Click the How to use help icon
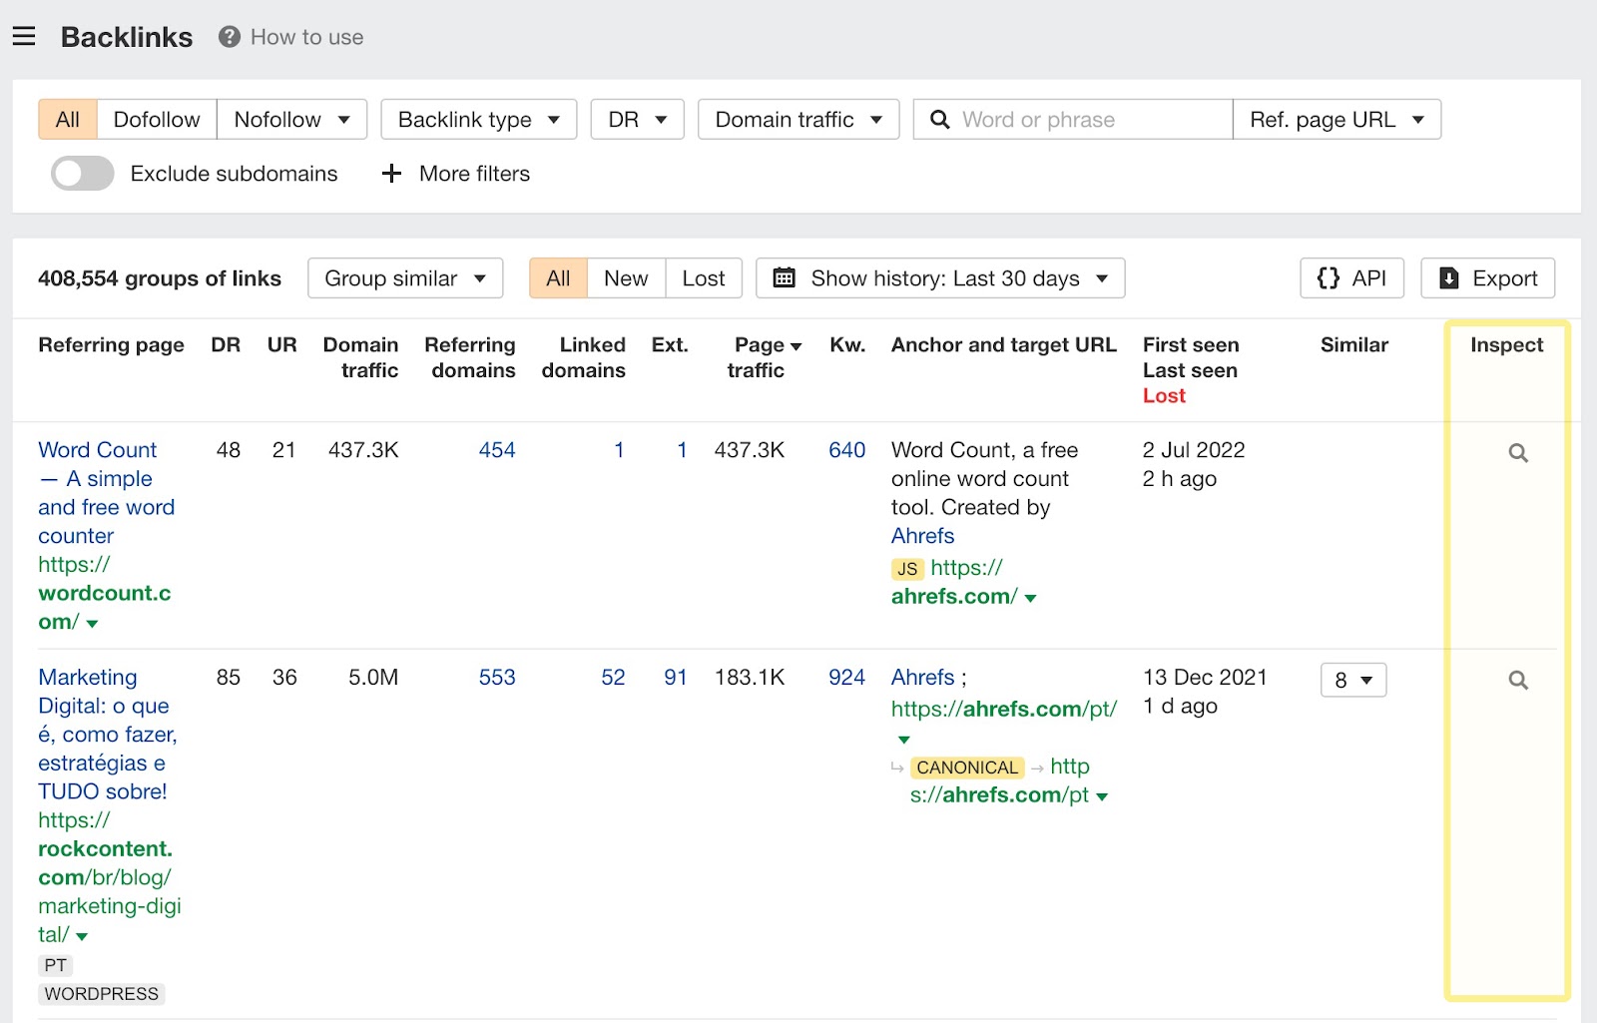 tap(228, 37)
